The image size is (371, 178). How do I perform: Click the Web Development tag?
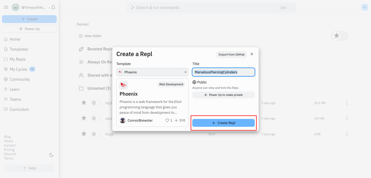[171, 84]
